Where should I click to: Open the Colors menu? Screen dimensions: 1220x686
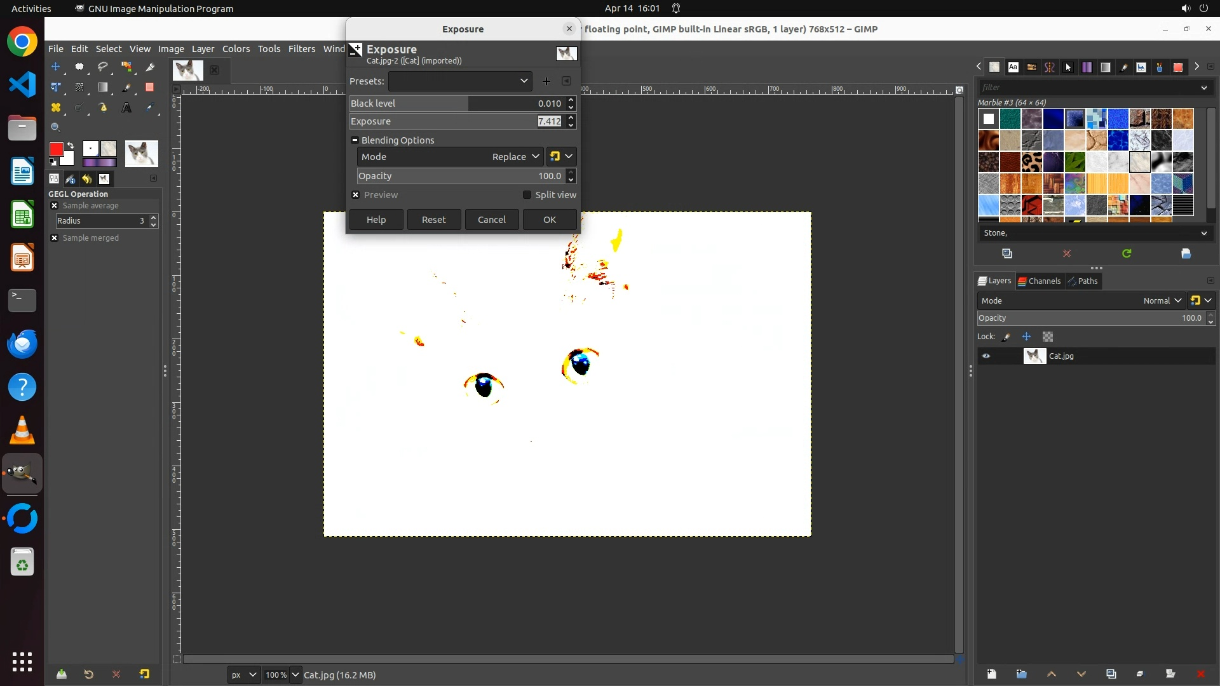click(x=236, y=49)
